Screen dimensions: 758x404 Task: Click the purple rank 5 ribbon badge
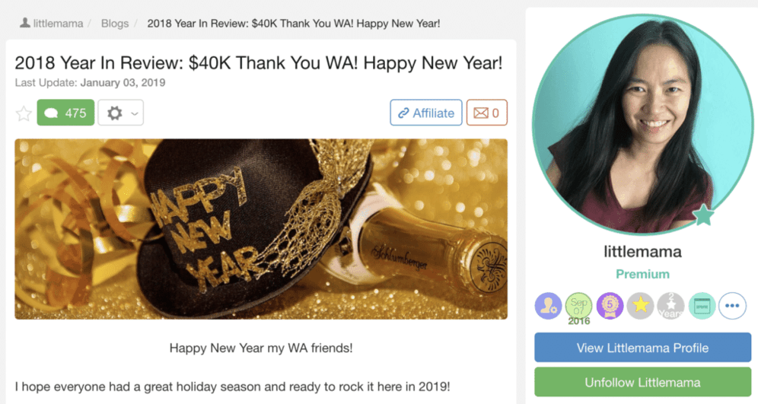[610, 306]
